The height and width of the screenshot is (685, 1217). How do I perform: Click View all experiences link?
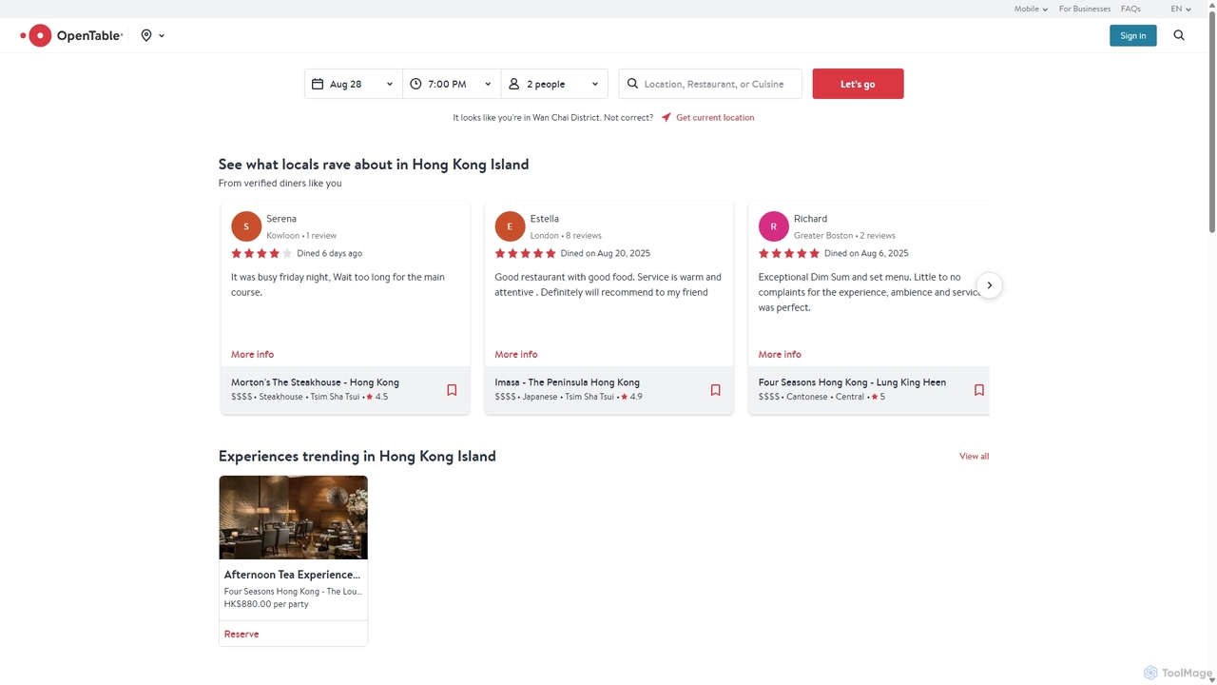pyautogui.click(x=974, y=457)
